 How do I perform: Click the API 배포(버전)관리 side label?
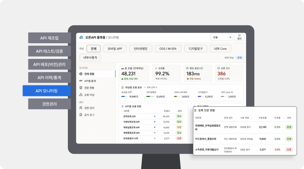pyautogui.click(x=50, y=64)
